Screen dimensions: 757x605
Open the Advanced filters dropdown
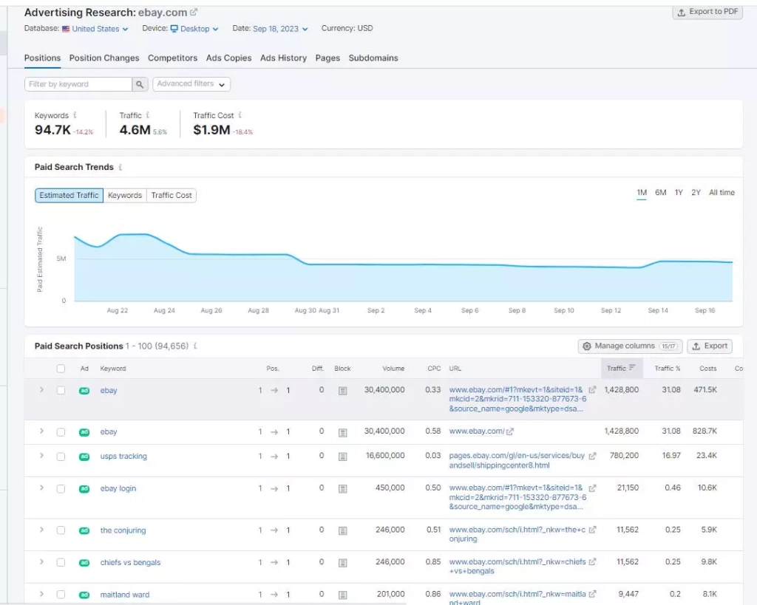coord(191,84)
